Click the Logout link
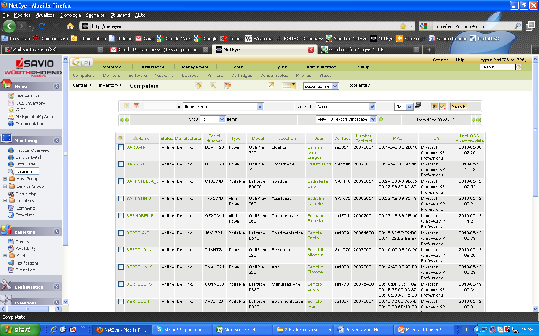The image size is (539, 336). 502,60
